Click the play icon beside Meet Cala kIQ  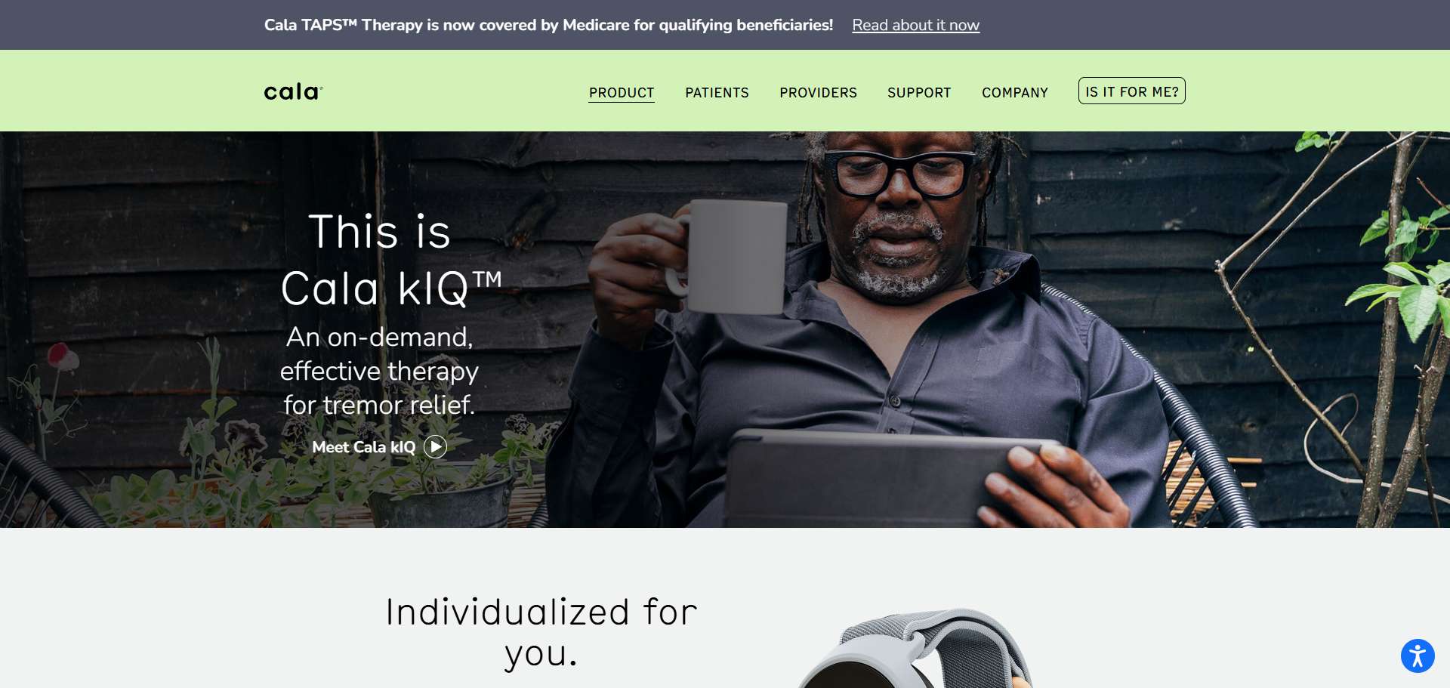435,447
